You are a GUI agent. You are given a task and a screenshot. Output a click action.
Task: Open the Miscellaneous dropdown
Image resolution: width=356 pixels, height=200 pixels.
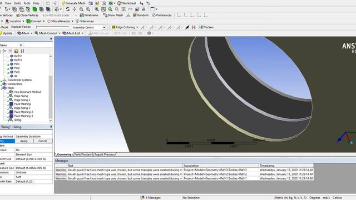point(60,21)
